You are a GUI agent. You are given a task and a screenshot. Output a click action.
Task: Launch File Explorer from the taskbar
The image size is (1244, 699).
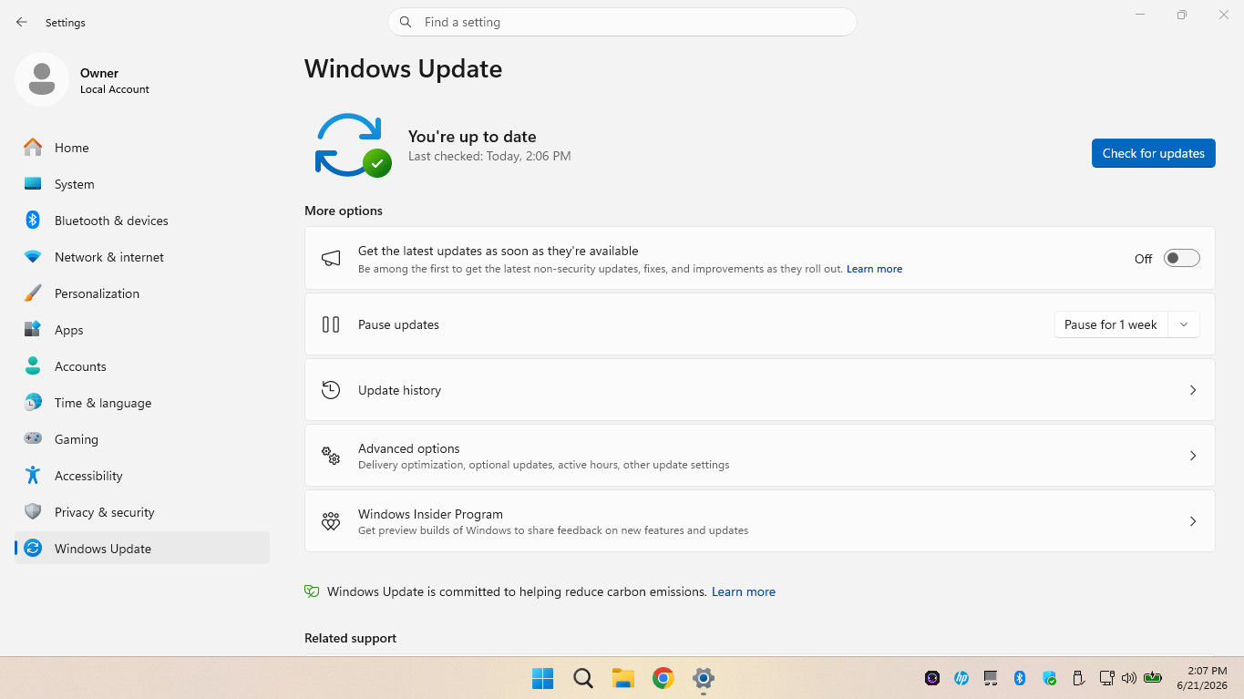click(623, 678)
